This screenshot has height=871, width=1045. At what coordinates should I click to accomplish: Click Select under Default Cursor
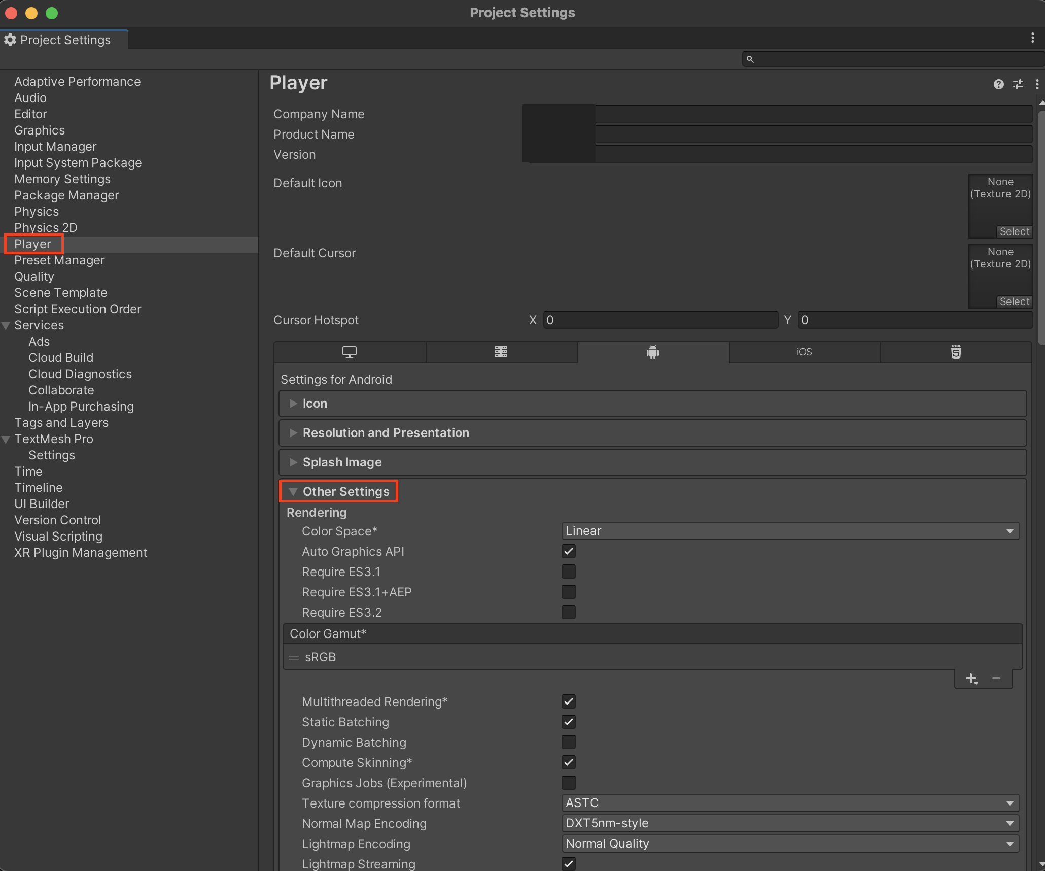click(1014, 301)
